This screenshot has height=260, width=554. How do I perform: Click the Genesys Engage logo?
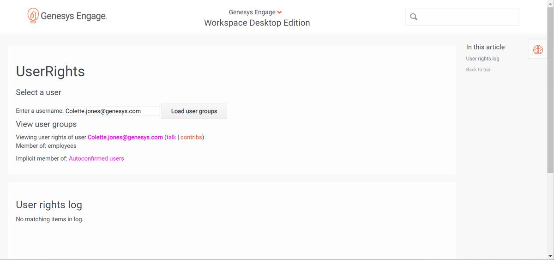pos(67,16)
